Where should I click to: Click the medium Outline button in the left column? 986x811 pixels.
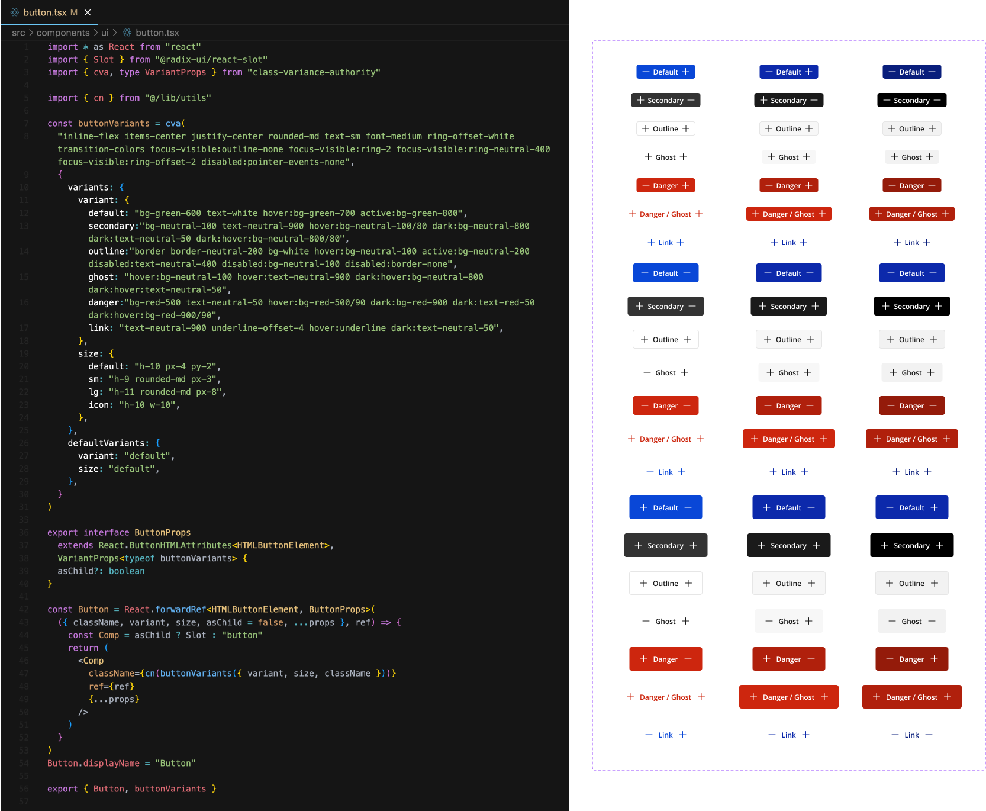pos(666,339)
